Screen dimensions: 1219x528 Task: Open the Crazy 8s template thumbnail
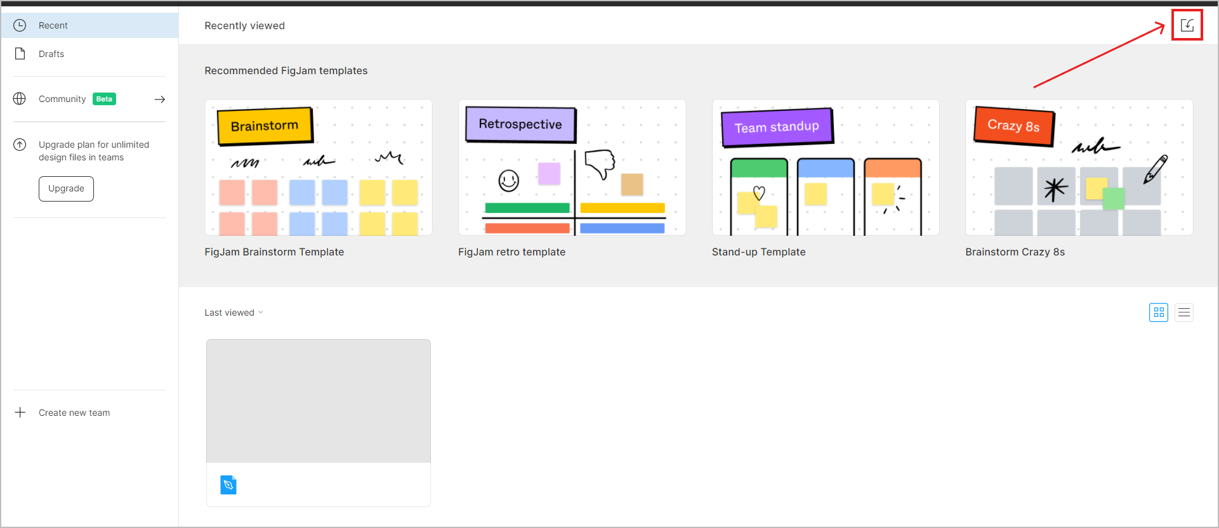pos(1079,167)
